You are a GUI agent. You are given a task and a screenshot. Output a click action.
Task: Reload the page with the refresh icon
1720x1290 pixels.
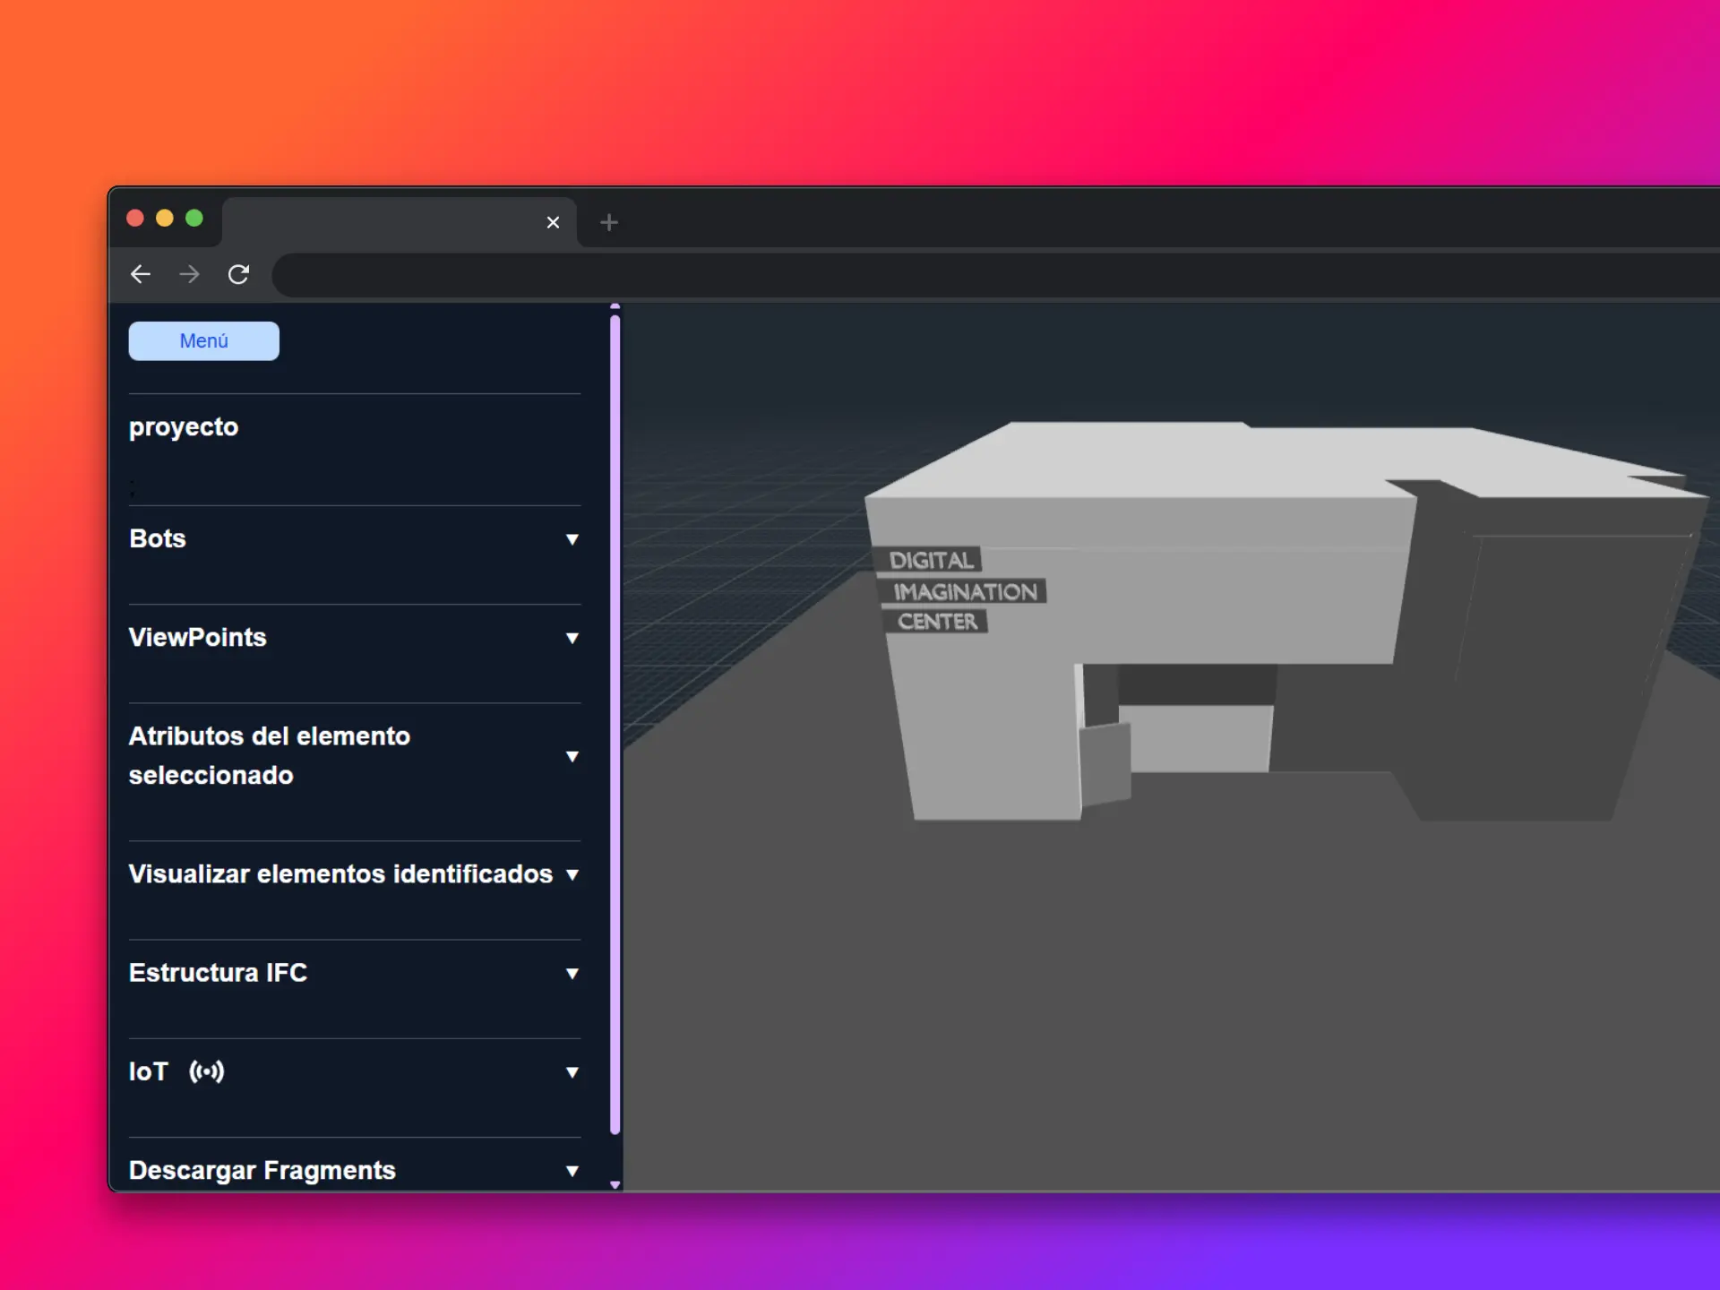click(239, 274)
